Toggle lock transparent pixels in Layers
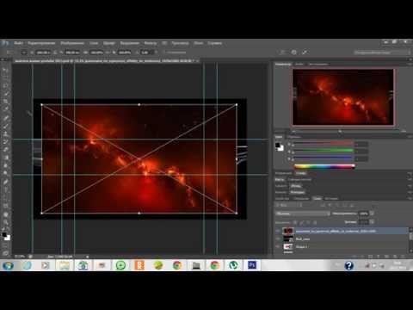This screenshot has width=413, height=310. (295, 222)
